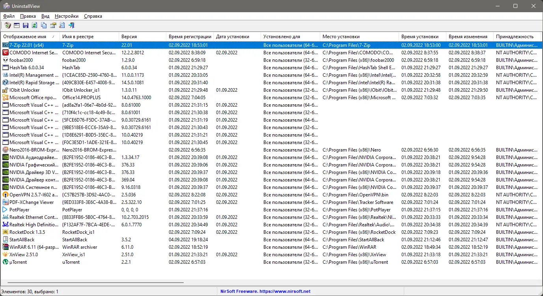Viewport: 543px width, 296px height.
Task: Click registry key starting {1D8E6291-B0D5
Action: tap(90, 135)
